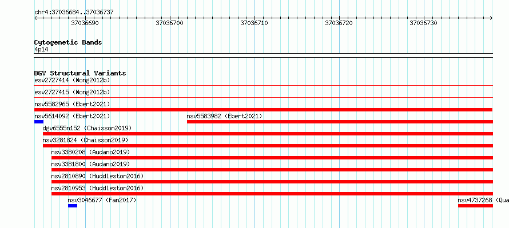Open the nsv5583982 (Ebert2021) label
This screenshot has height=228, width=509.
(224, 116)
